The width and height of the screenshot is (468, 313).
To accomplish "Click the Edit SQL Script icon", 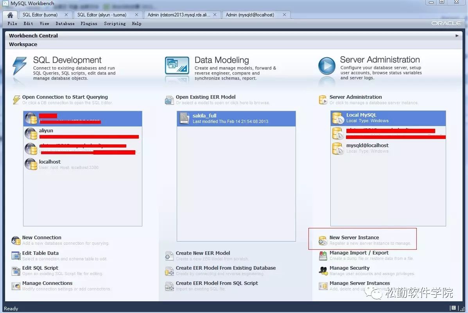I will click(16, 271).
